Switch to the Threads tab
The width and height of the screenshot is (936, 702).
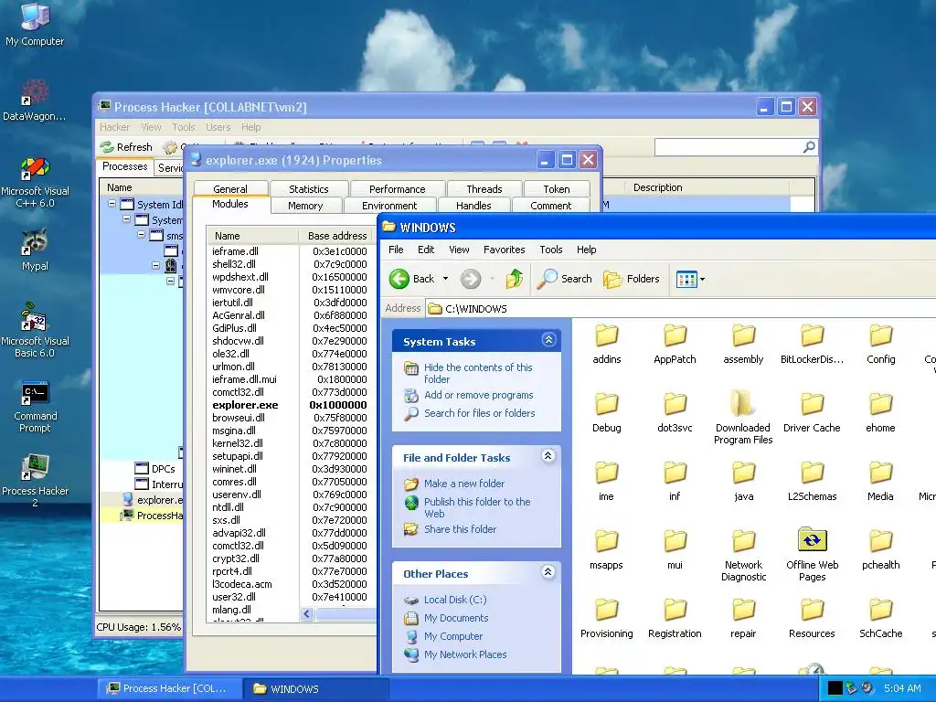[484, 188]
